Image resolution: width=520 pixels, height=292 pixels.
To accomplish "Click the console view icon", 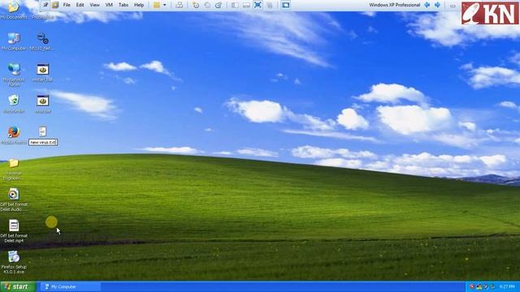I will [x=285, y=5].
